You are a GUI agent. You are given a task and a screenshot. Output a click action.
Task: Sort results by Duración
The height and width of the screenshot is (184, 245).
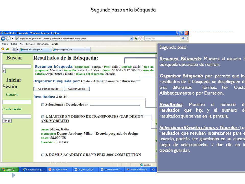point(128,81)
